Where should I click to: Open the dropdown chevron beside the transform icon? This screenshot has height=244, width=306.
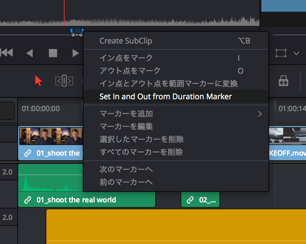click(x=296, y=53)
